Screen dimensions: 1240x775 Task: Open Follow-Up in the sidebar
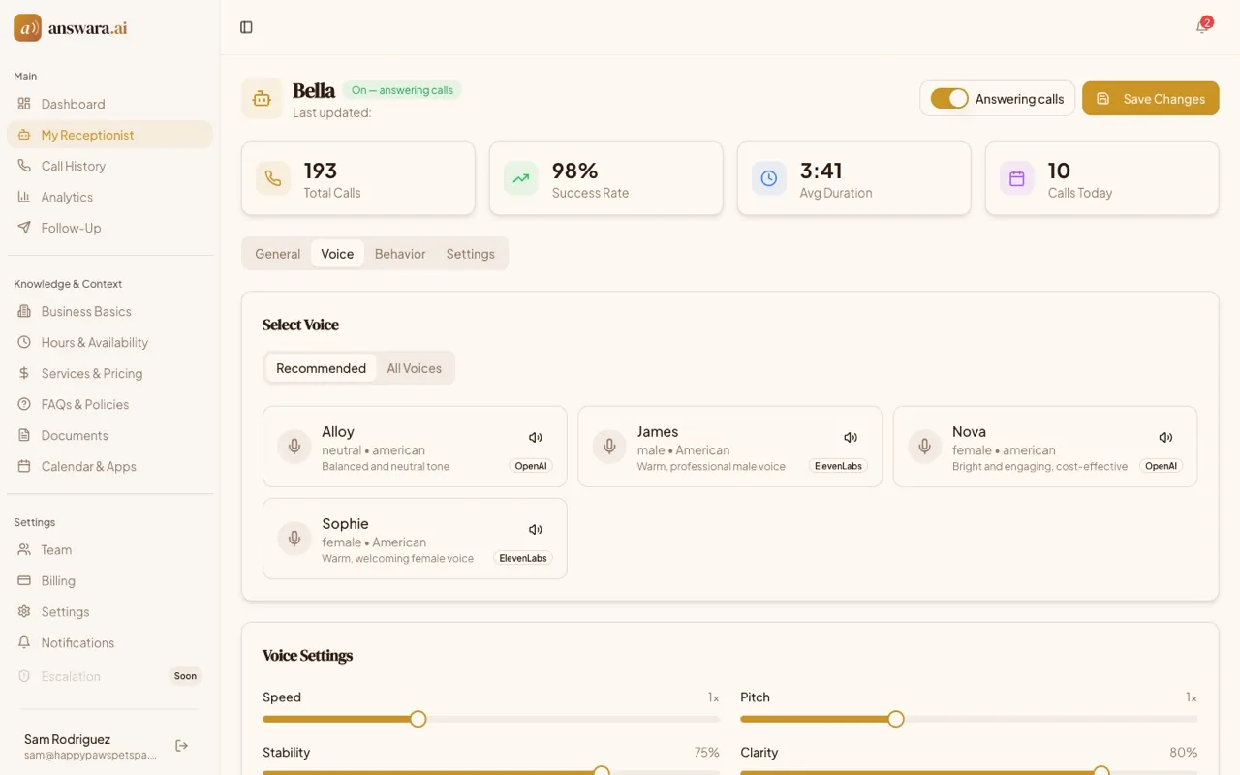pyautogui.click(x=109, y=228)
